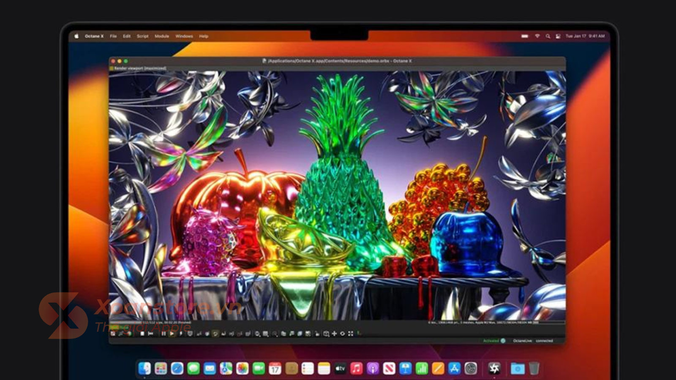
Task: Click the OctaneLive connected status text
Action: click(533, 341)
